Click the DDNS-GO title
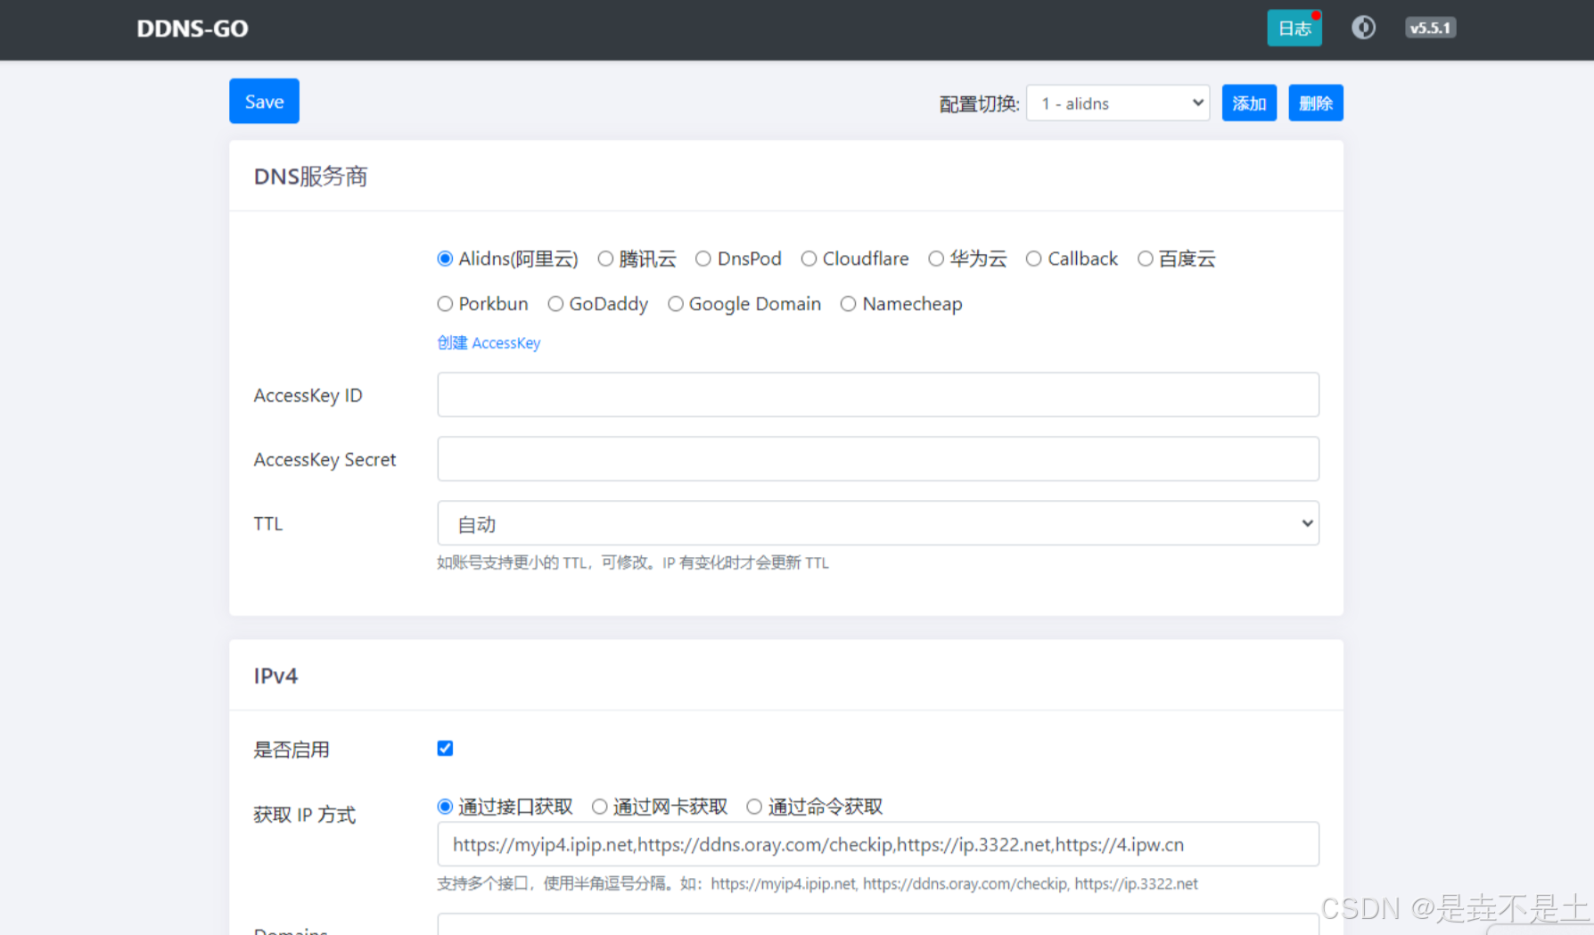Viewport: 1594px width, 935px height. [193, 29]
